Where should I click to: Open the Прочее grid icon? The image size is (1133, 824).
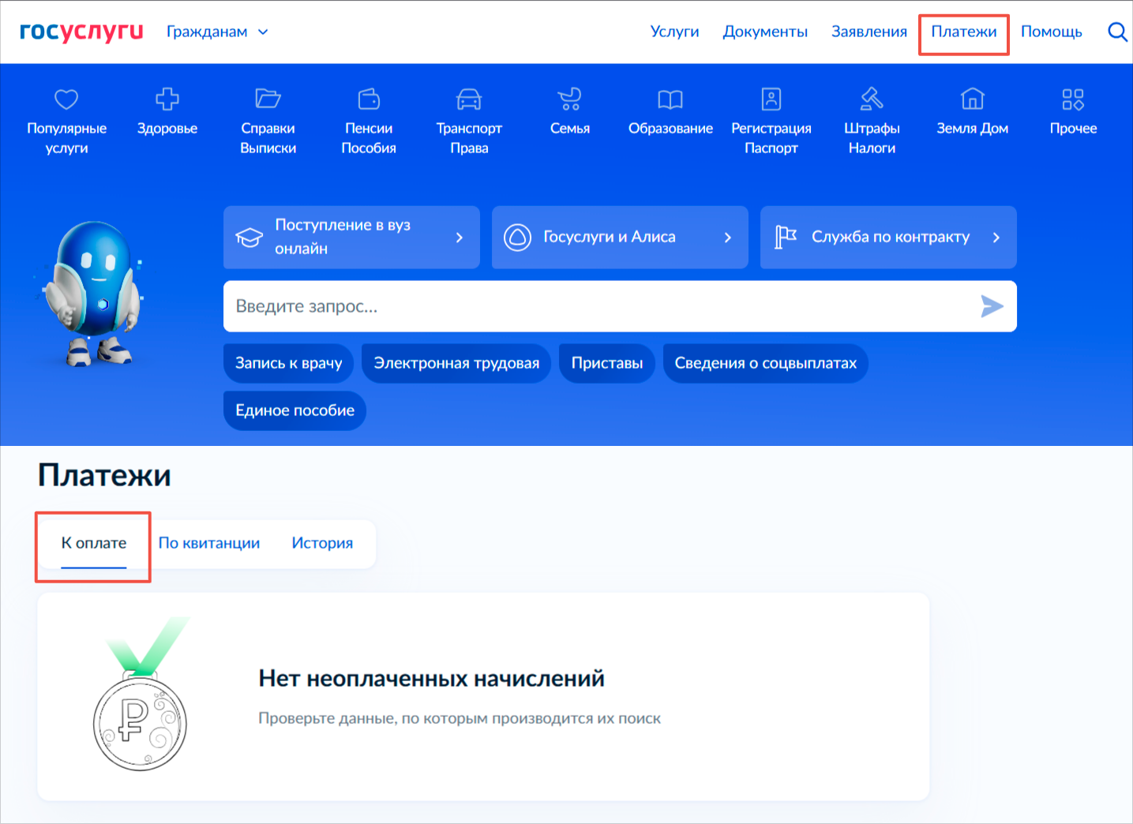pos(1073,99)
